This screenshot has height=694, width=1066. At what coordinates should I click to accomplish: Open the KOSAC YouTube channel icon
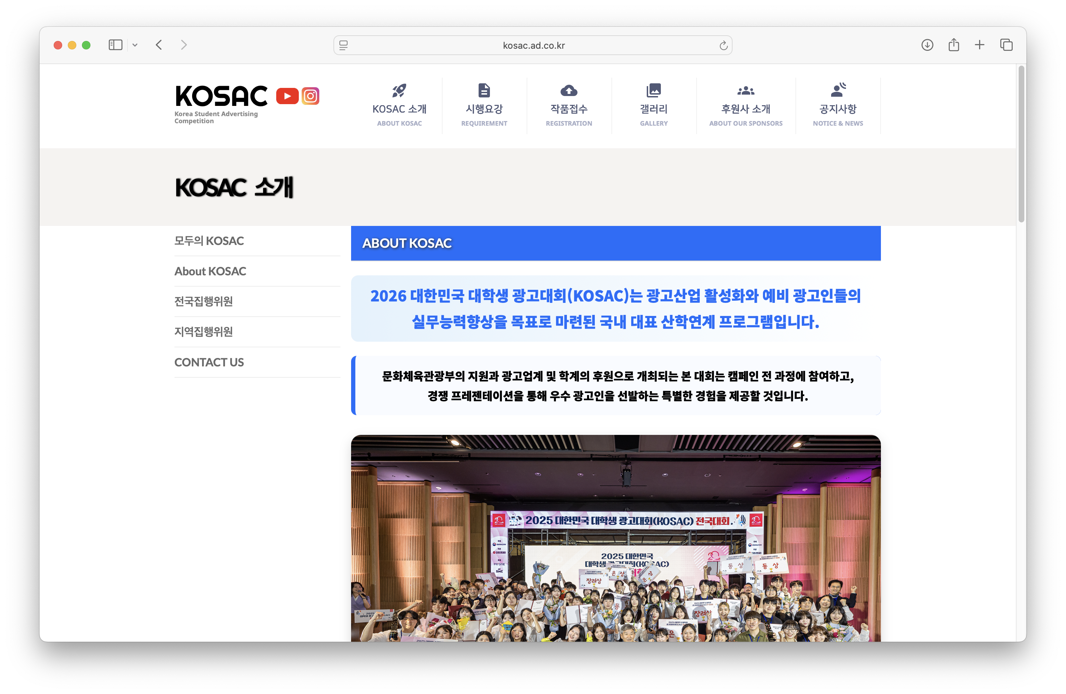pos(287,96)
